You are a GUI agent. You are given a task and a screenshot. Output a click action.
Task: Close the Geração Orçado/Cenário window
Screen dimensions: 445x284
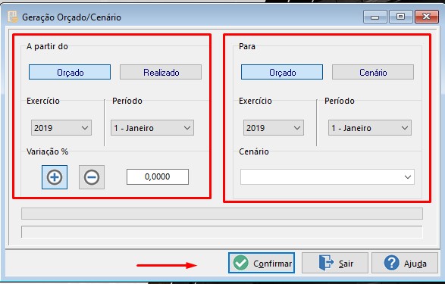(427, 17)
